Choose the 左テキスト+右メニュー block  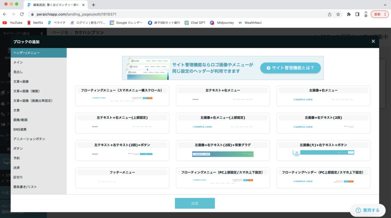click(223, 96)
